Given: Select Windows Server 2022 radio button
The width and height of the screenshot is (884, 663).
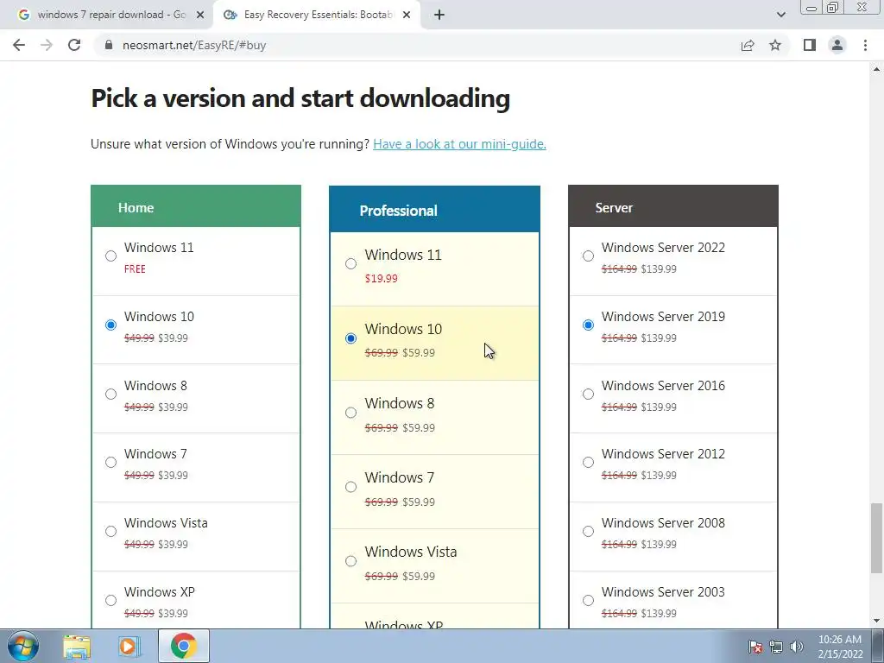Looking at the screenshot, I should coord(588,256).
